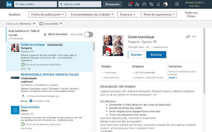Share the Guide touristique job

tap(188, 37)
